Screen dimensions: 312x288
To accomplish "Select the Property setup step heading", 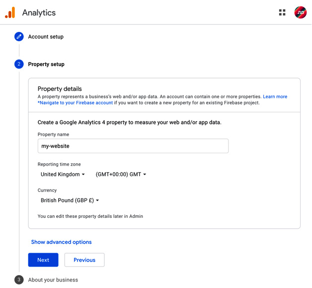I will (x=46, y=64).
